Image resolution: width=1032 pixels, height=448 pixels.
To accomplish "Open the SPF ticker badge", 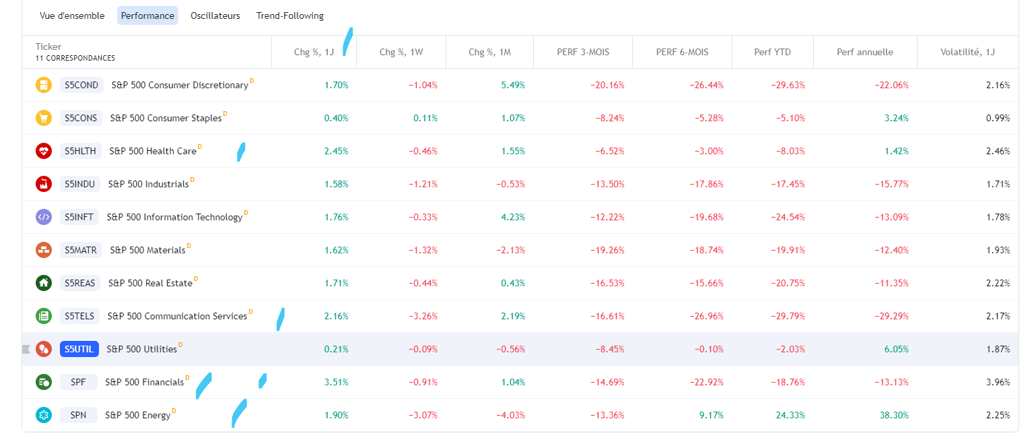I will coord(78,382).
